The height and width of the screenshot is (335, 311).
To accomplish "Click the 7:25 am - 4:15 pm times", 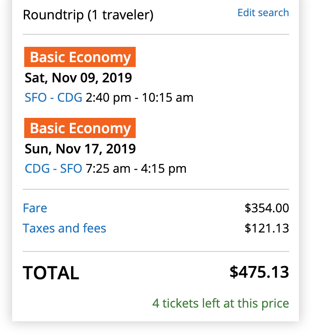I will 136,168.
